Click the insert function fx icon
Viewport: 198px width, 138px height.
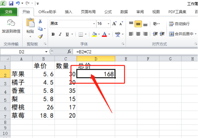pyautogui.click(x=69, y=52)
